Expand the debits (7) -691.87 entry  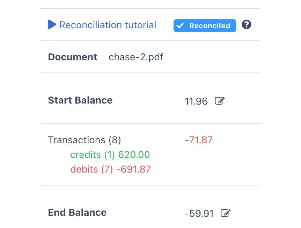110,169
